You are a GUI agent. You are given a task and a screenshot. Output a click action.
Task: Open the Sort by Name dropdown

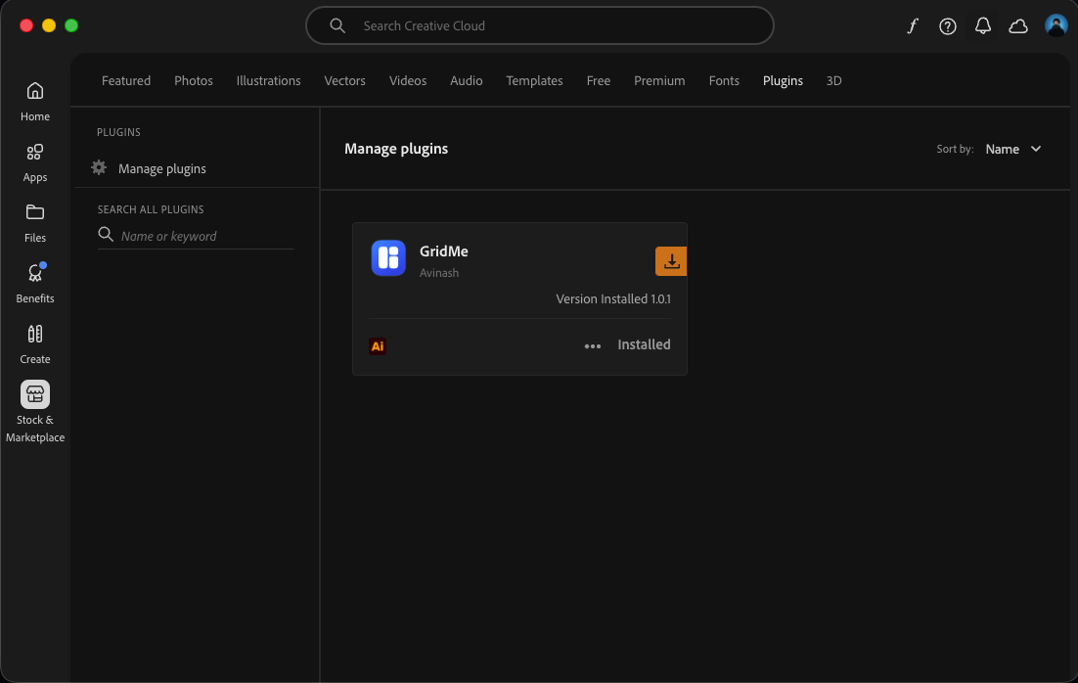1012,150
